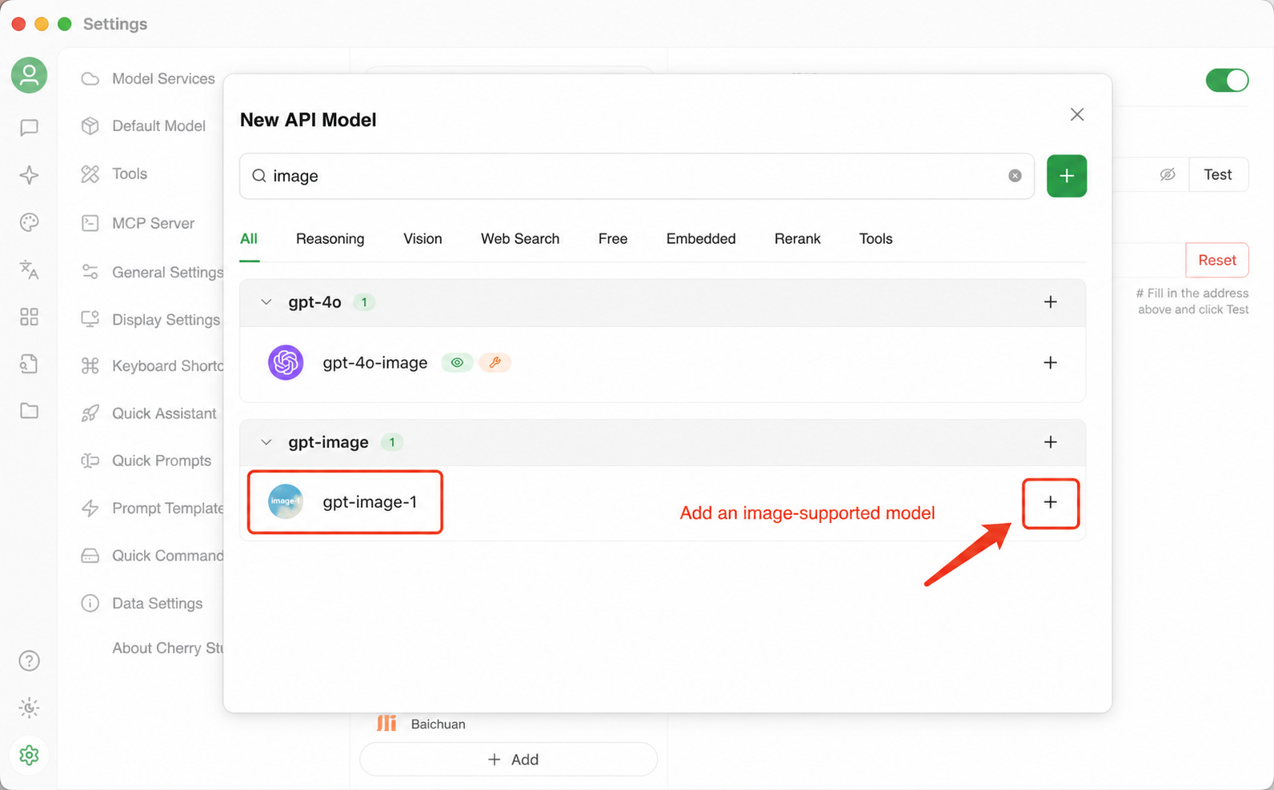Switch to the Reasoning tab
This screenshot has width=1274, height=790.
pyautogui.click(x=330, y=239)
